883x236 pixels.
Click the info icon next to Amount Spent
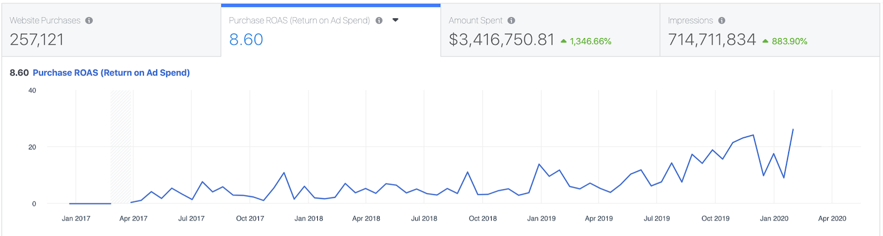point(512,20)
